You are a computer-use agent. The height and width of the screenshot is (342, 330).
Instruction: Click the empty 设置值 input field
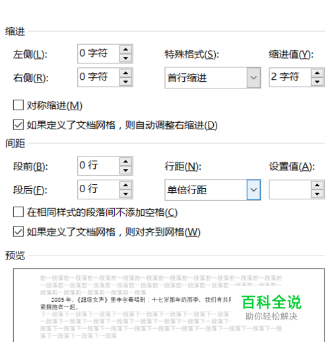pos(290,189)
